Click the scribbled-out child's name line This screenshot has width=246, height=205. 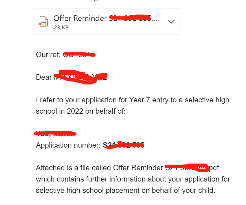tap(55, 134)
